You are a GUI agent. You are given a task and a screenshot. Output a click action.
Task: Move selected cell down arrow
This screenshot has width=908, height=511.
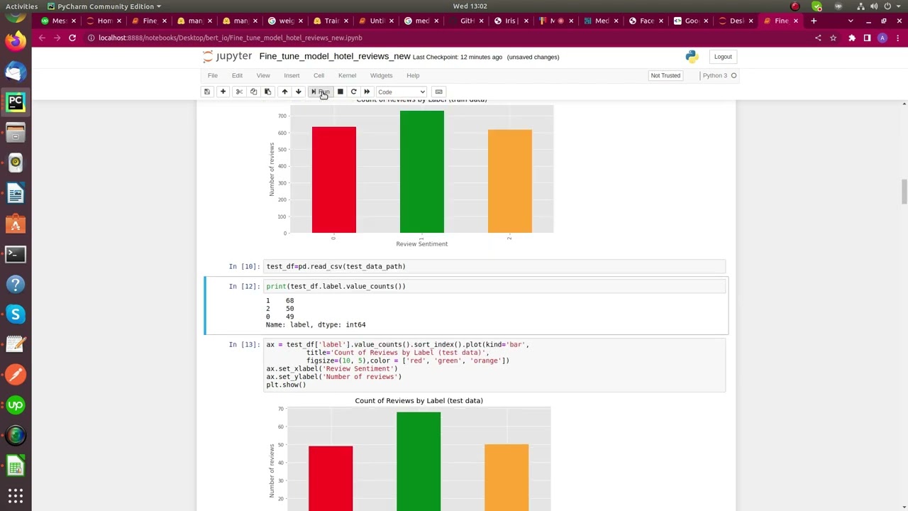point(299,92)
